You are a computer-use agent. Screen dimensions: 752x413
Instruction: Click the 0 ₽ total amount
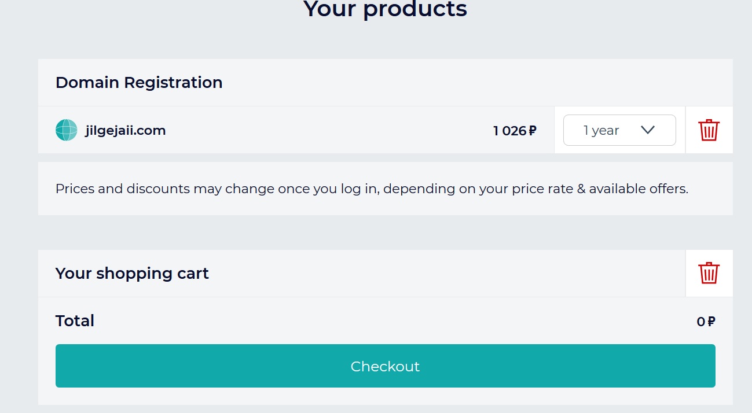706,322
